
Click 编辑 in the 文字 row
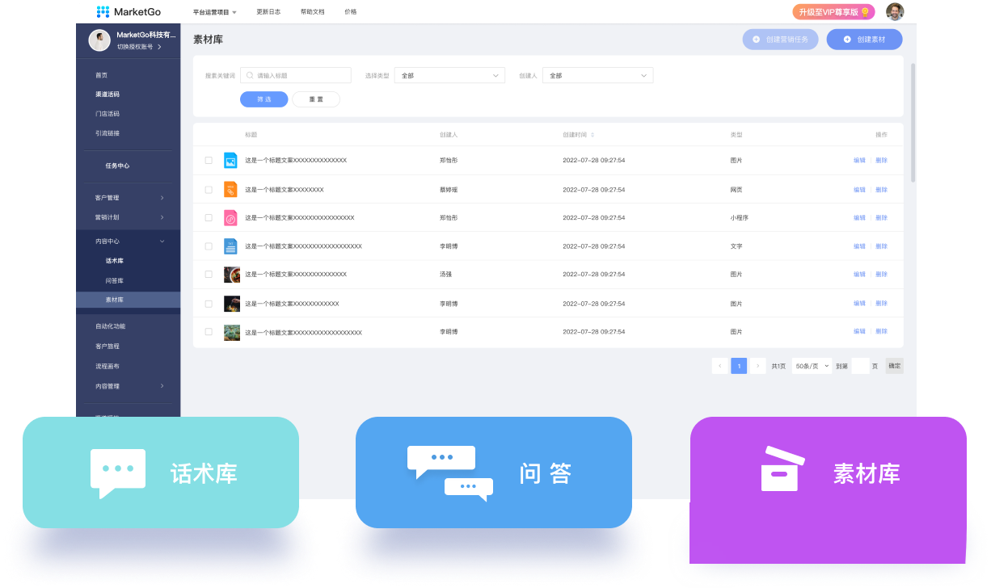[859, 246]
